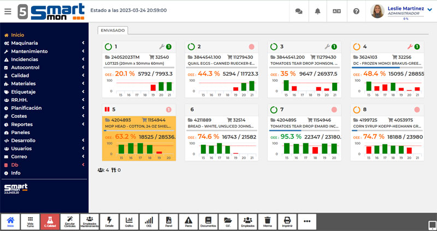Image resolution: width=437 pixels, height=231 pixels.
Task: Open the chat messages icon
Action: coord(298,11)
